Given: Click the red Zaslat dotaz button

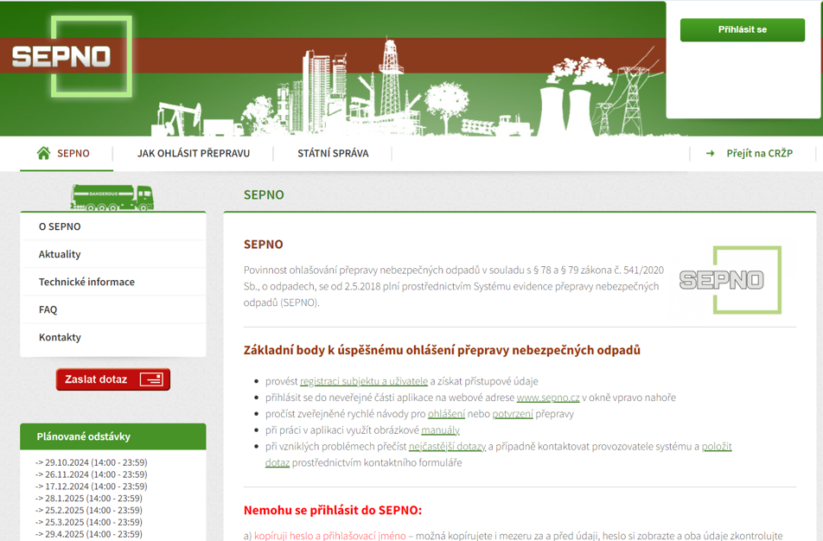Looking at the screenshot, I should 113,379.
